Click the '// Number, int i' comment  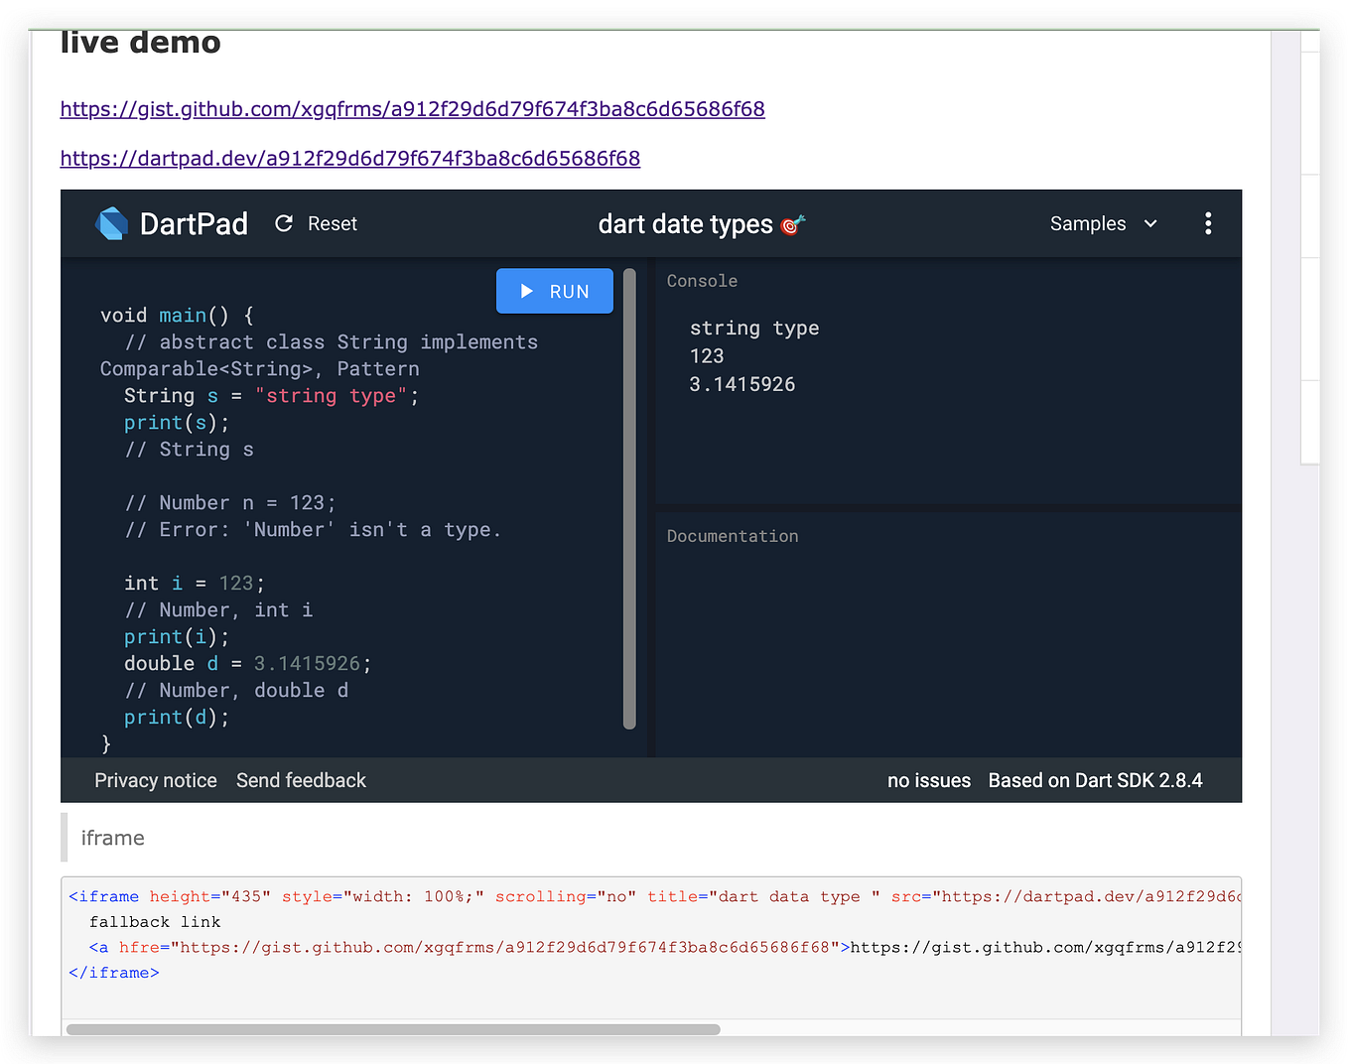(218, 610)
